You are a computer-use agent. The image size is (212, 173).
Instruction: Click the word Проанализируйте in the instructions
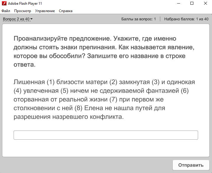coord(41,39)
